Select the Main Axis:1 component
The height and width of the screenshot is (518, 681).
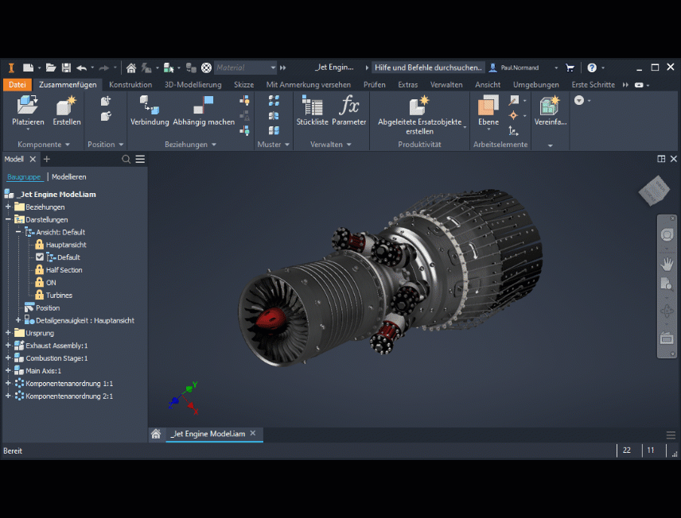[x=43, y=370]
